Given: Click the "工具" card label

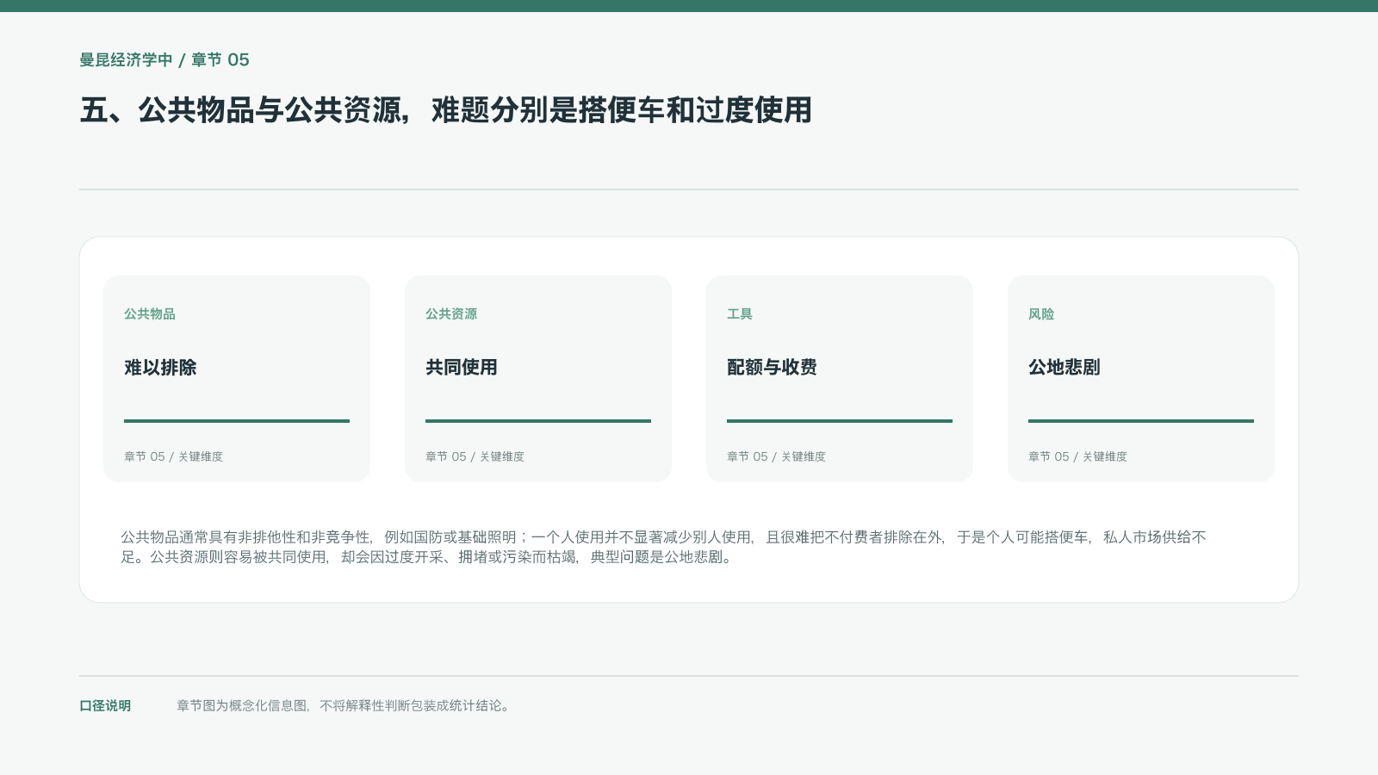Looking at the screenshot, I should coord(740,314).
